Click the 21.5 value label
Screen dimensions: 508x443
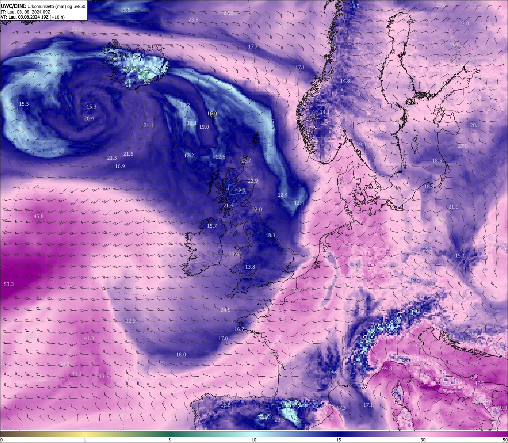point(112,158)
